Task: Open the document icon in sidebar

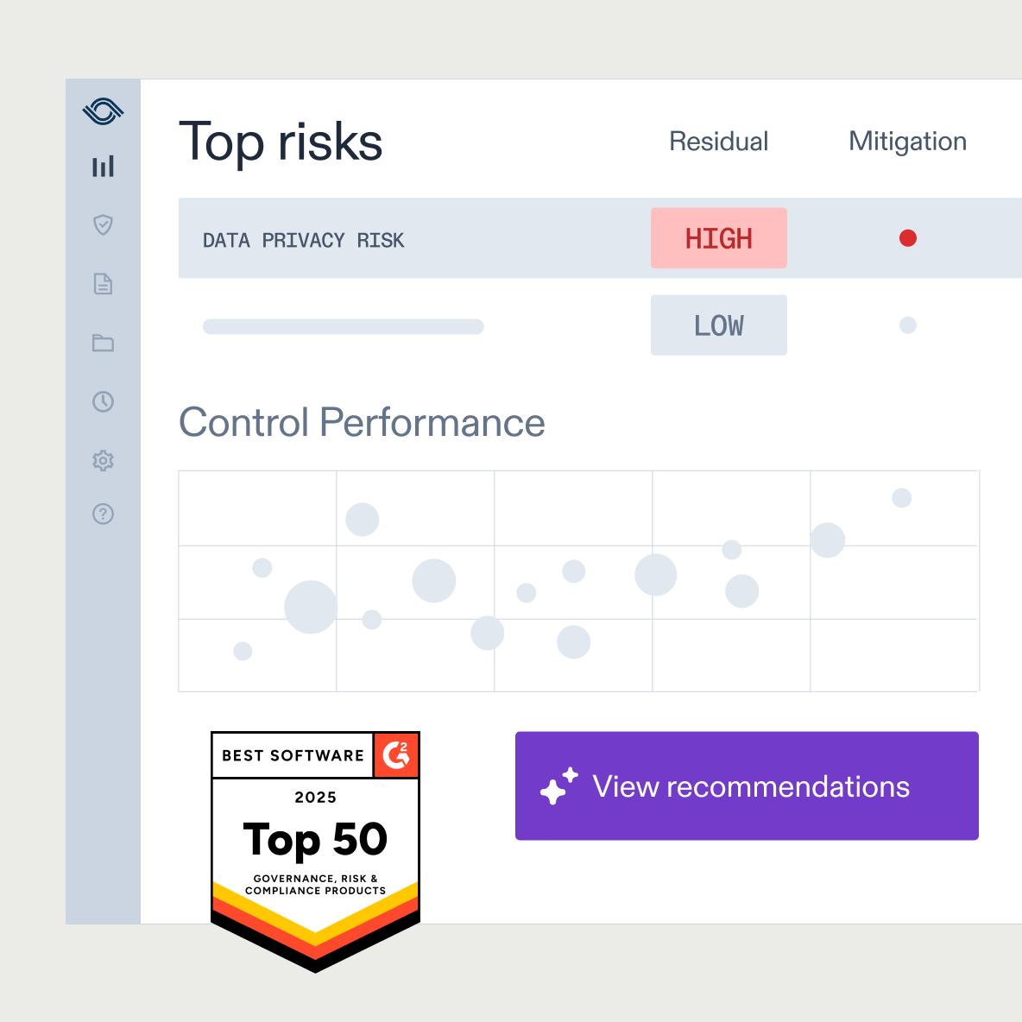Action: [x=103, y=284]
